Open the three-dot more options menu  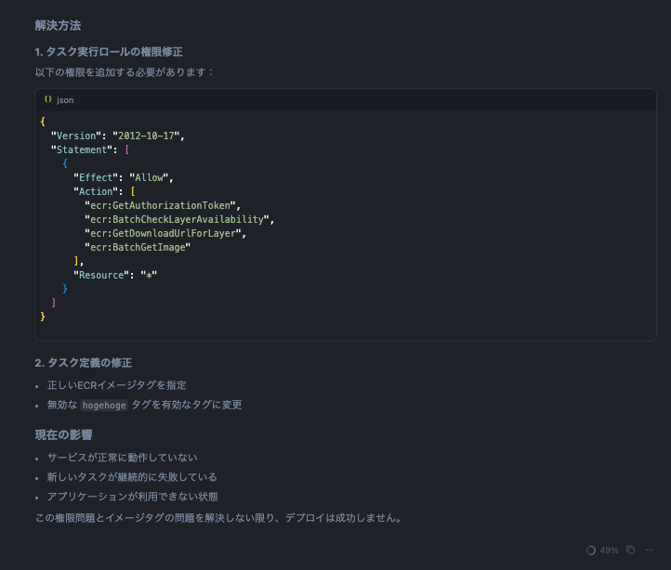coord(650,550)
